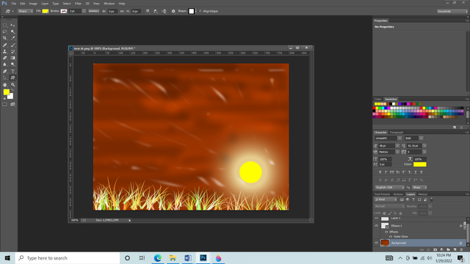Select the Eyedropper tool
The image size is (470, 264).
(x=12, y=38)
